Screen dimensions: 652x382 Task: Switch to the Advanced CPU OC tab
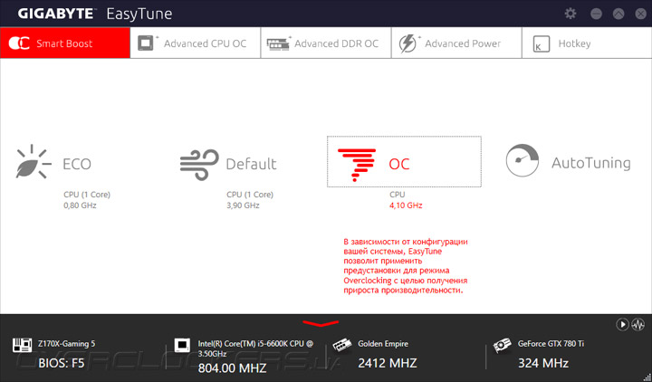point(196,43)
